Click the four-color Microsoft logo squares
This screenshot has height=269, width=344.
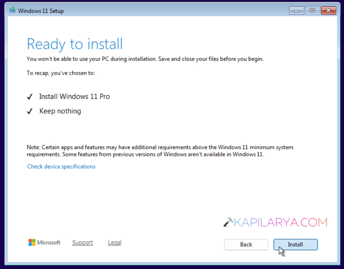[x=32, y=242]
